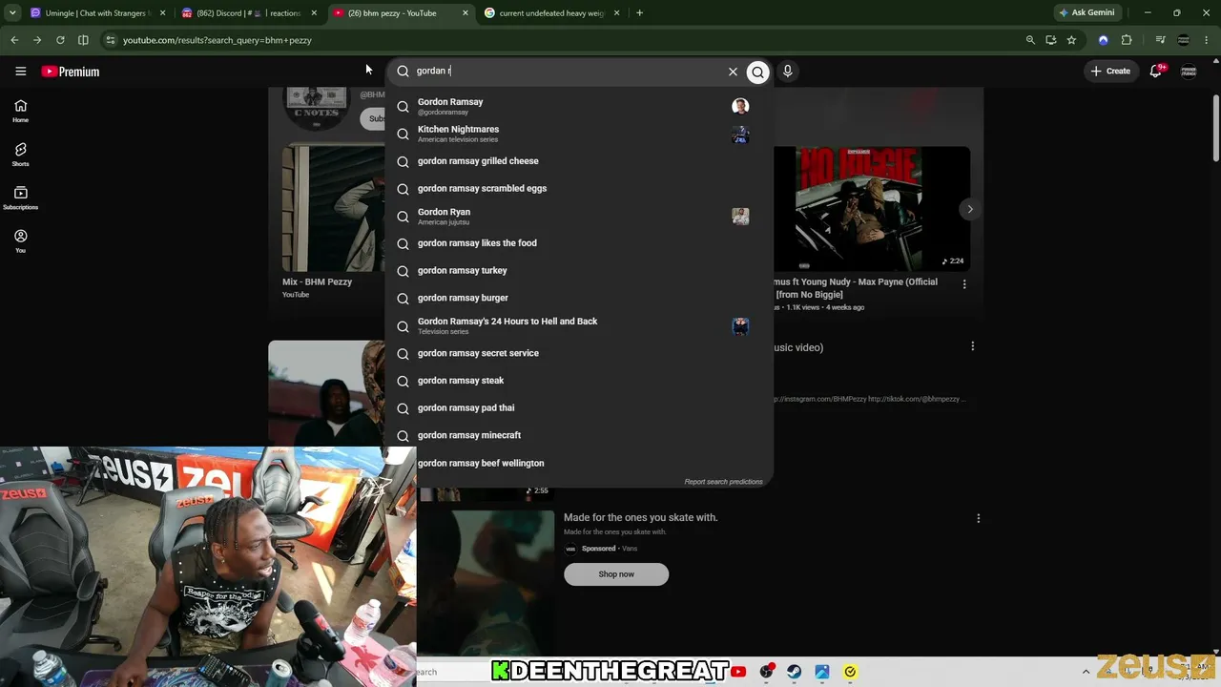This screenshot has width=1221, height=687.
Task: Select 'gordon ramsay secret service' suggestion
Action: (579, 353)
